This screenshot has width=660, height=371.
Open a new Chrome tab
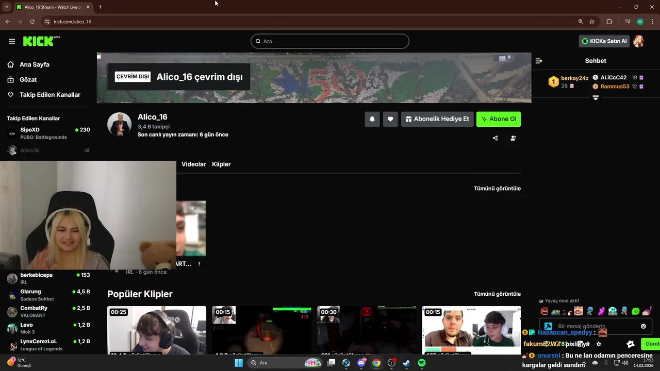coord(100,7)
